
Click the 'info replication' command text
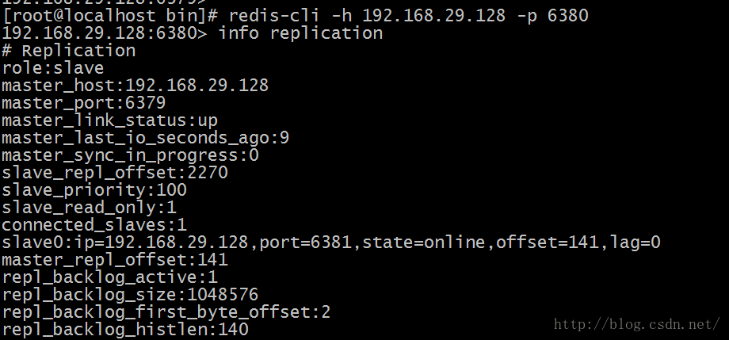click(300, 33)
